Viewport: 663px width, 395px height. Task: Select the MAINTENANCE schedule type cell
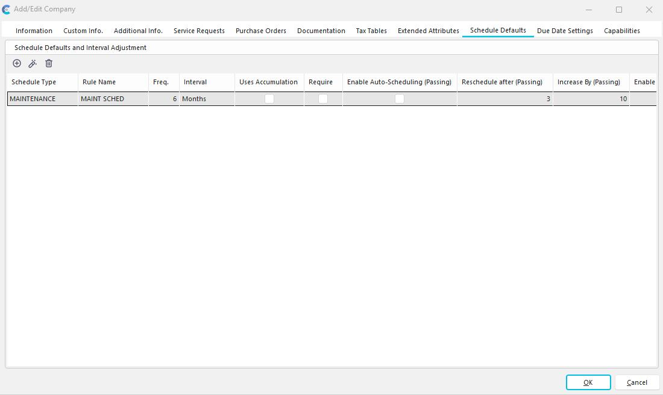point(42,99)
